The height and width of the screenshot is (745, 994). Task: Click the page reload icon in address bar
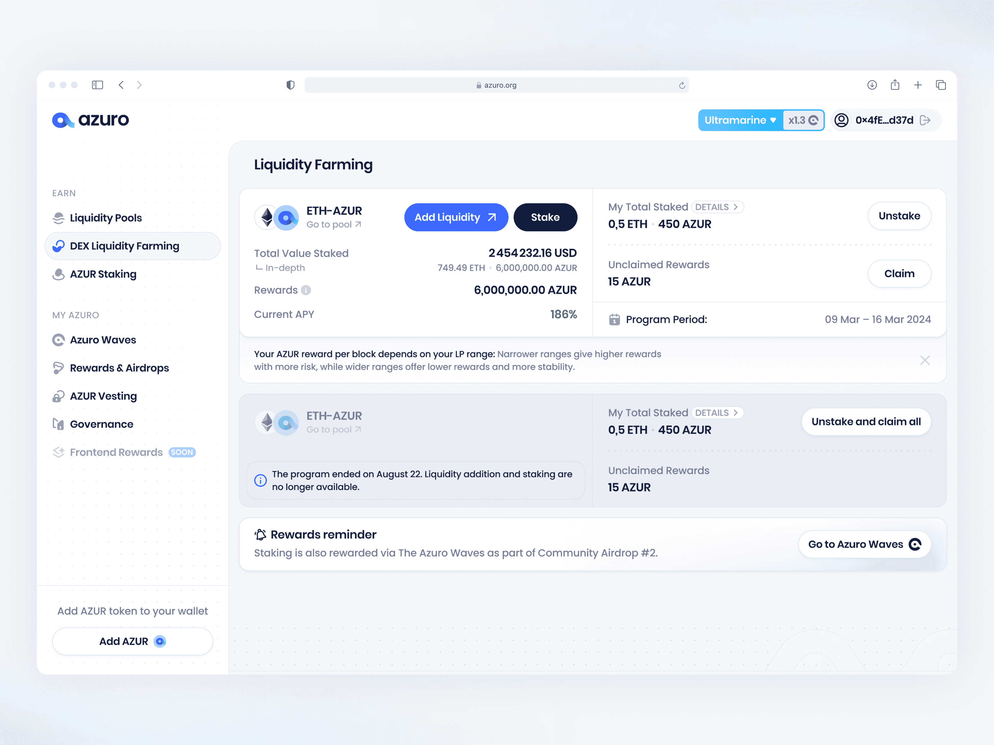(x=682, y=85)
